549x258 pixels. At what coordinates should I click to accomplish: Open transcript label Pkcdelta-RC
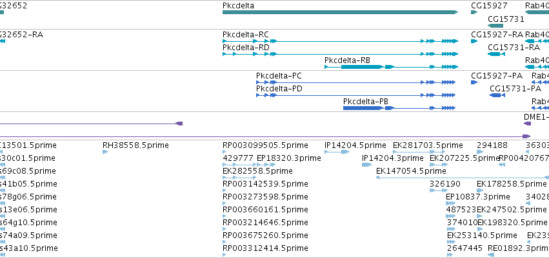(x=246, y=35)
